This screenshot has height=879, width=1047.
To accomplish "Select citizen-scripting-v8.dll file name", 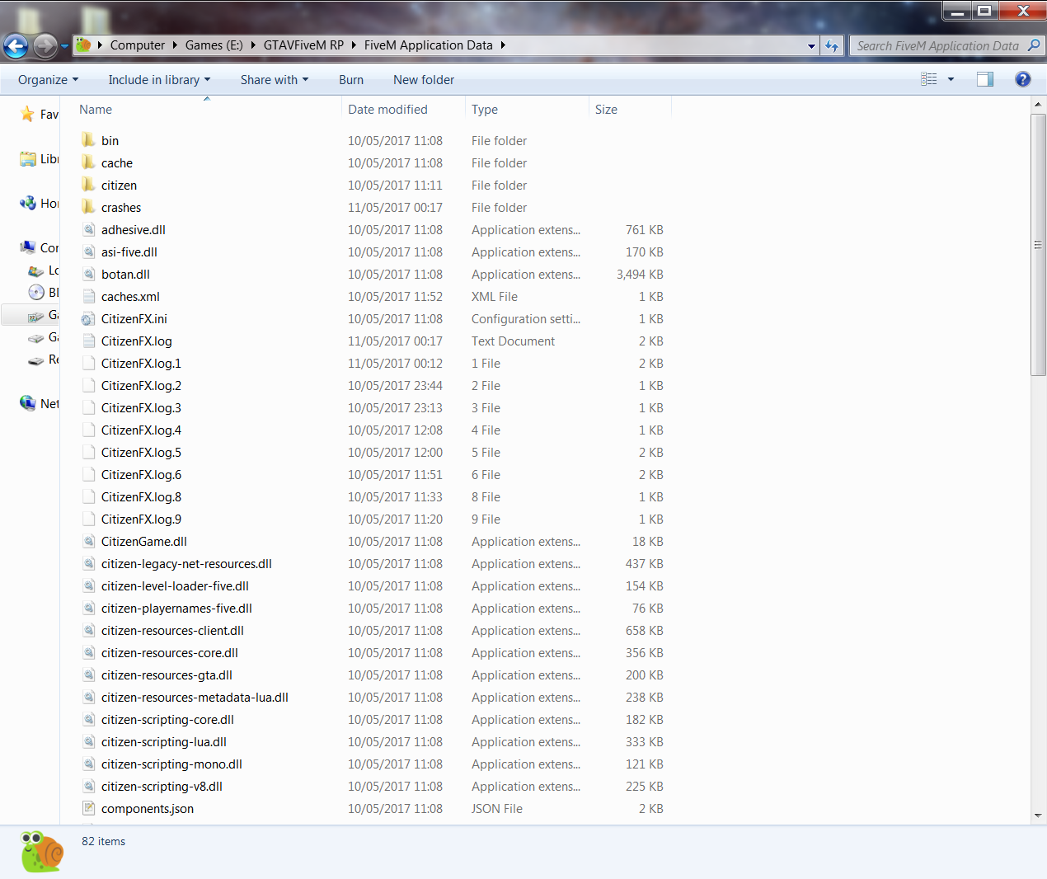I will [162, 787].
